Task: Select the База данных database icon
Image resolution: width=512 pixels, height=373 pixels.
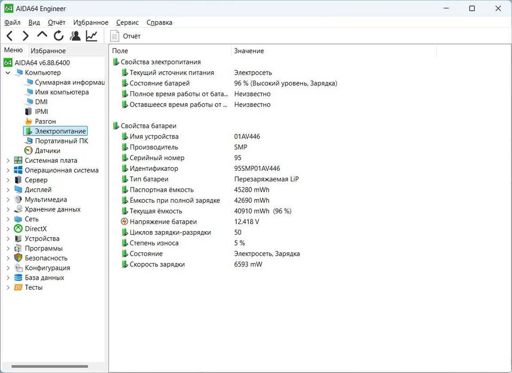Action: click(18, 278)
